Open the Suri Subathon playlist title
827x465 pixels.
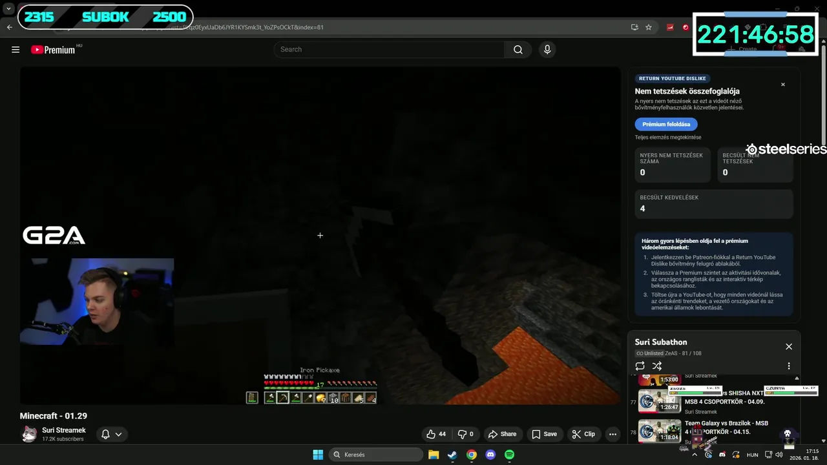point(661,342)
